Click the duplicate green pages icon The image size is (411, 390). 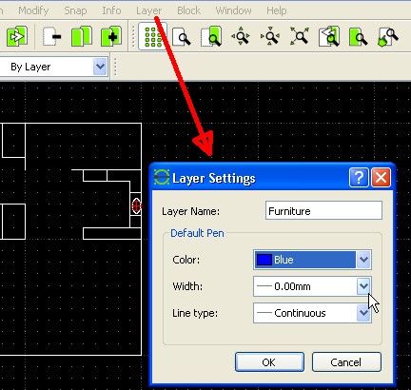pyautogui.click(x=82, y=36)
